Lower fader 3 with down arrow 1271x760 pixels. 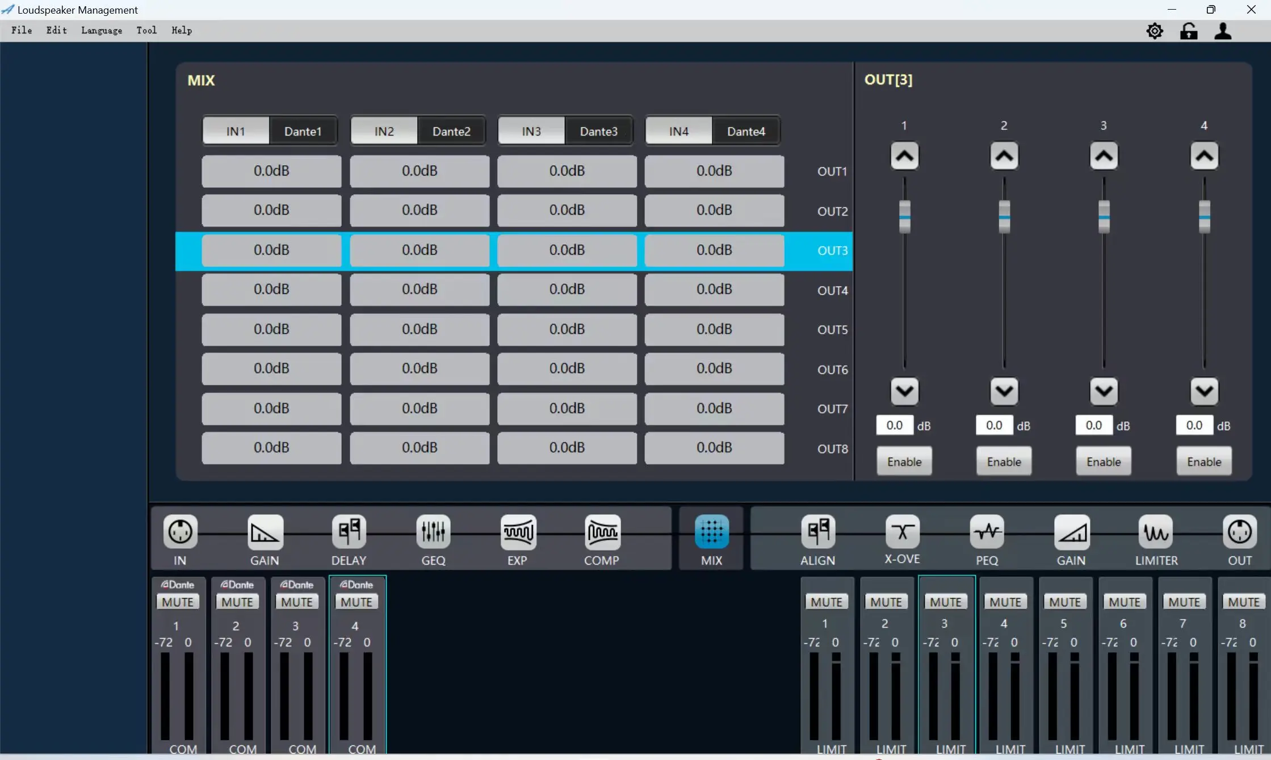pos(1104,391)
